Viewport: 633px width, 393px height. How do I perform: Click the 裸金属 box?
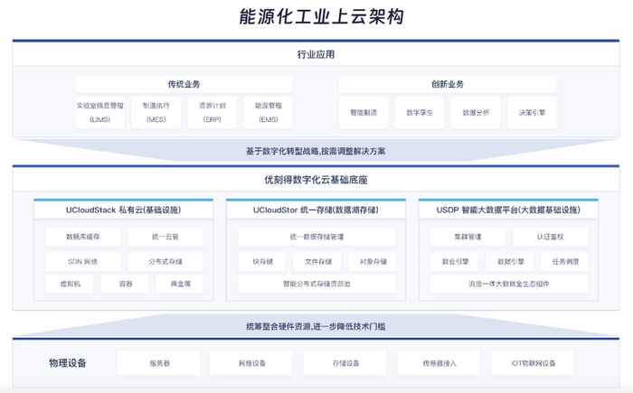tap(180, 284)
